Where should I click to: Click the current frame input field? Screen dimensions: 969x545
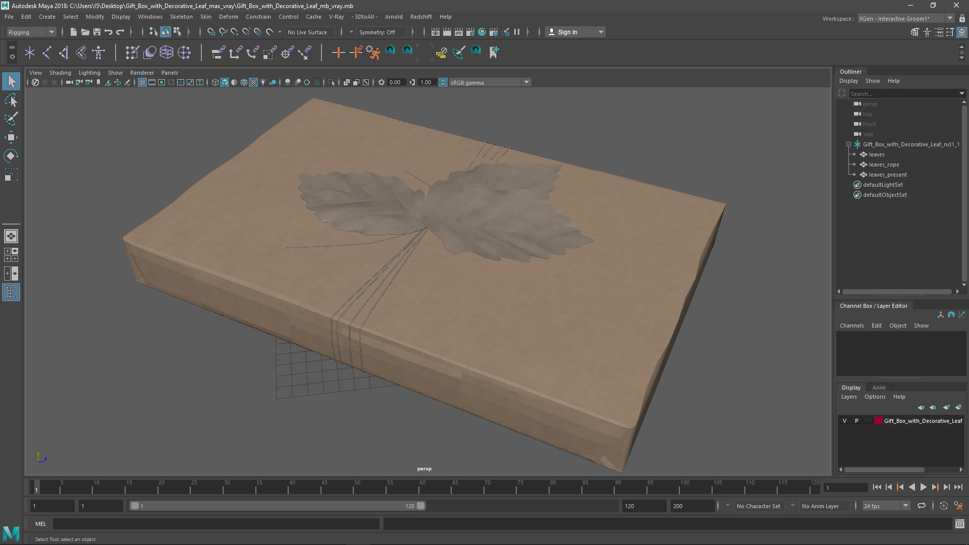click(x=845, y=487)
